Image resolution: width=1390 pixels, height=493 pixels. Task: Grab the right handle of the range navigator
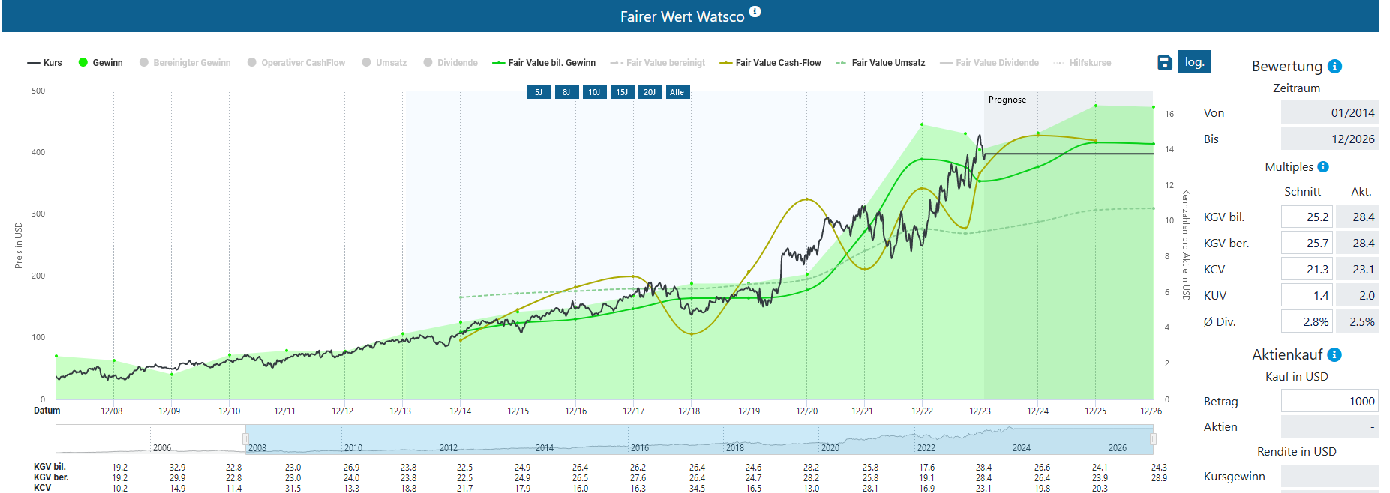click(x=1153, y=439)
